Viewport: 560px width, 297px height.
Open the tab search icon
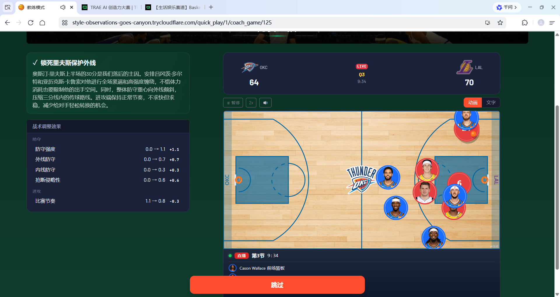click(x=8, y=7)
